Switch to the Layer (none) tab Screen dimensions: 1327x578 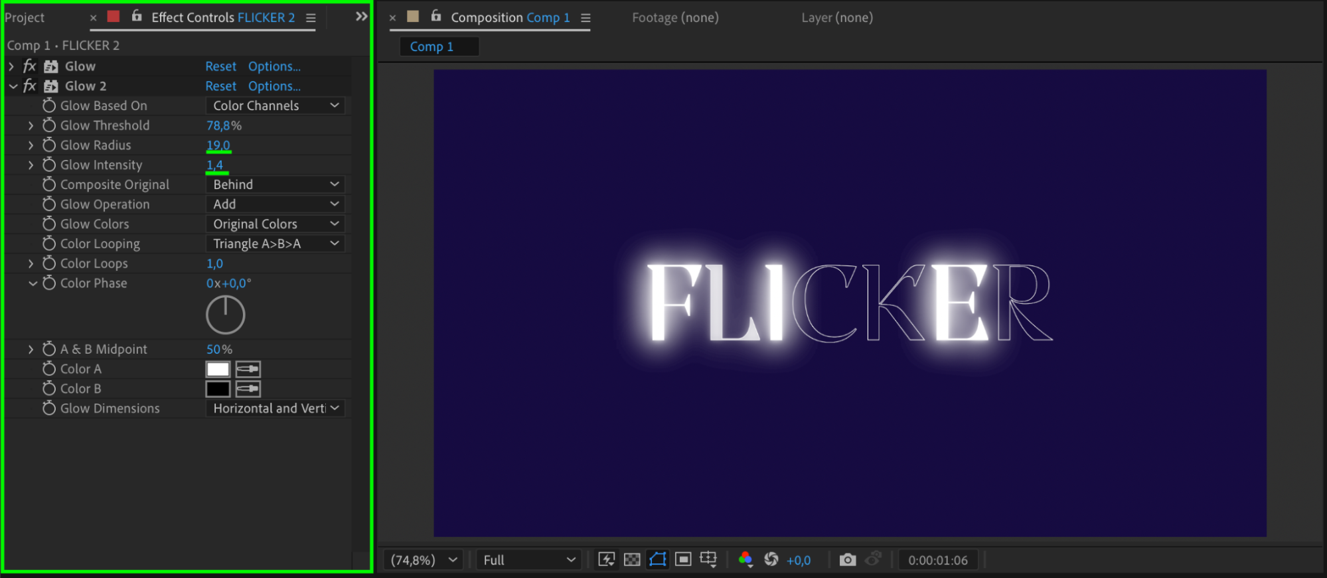(x=837, y=18)
